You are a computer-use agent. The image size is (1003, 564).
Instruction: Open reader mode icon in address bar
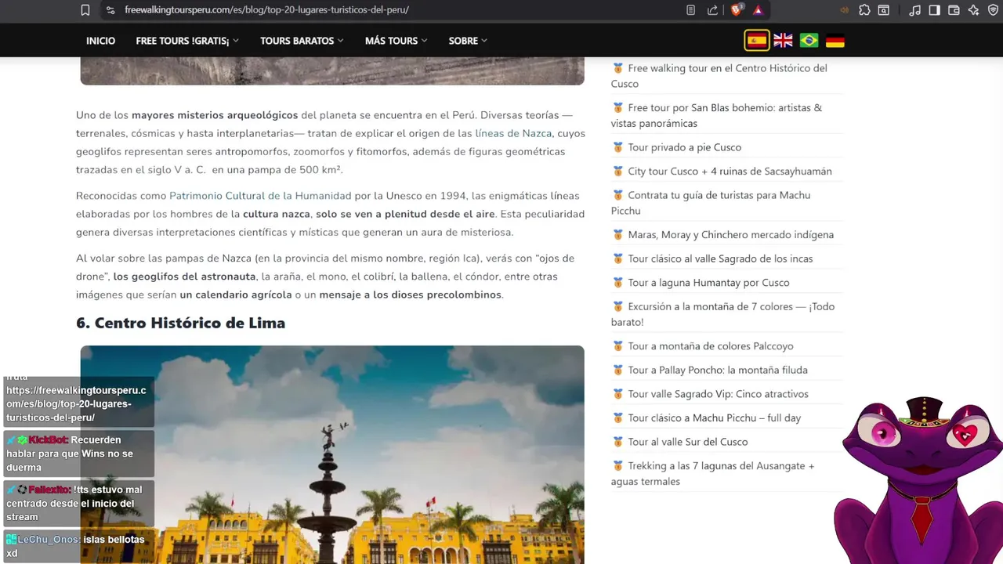690,10
